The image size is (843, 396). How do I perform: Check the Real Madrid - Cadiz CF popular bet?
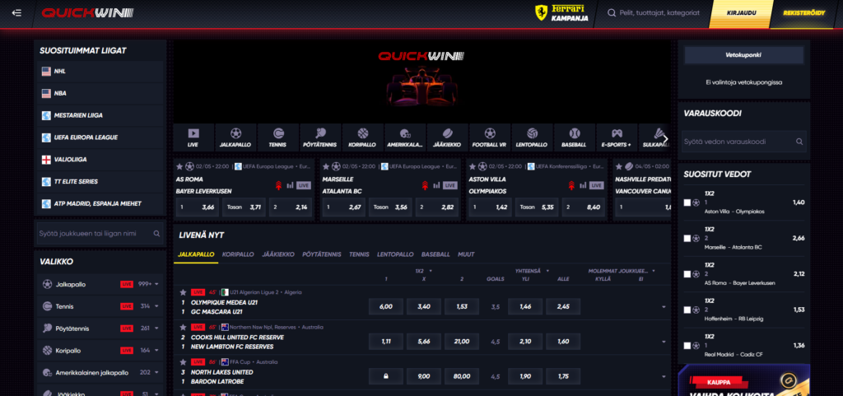pos(687,346)
